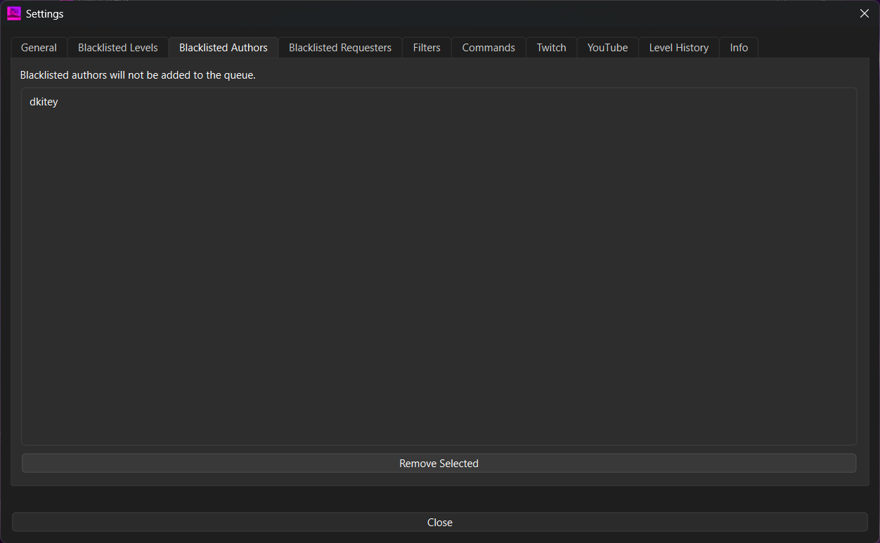The width and height of the screenshot is (880, 543).
Task: Switch to the General tab
Action: [39, 48]
